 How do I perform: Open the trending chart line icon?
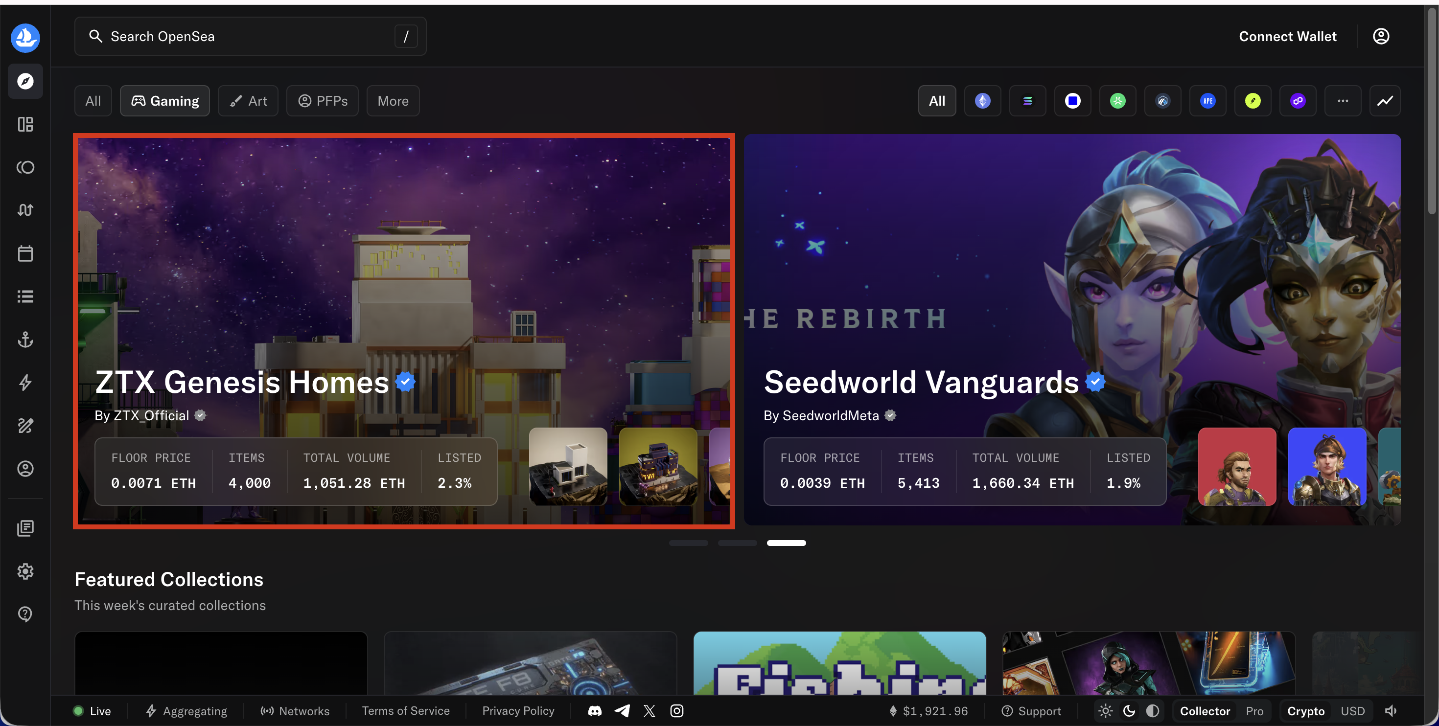pos(1385,100)
